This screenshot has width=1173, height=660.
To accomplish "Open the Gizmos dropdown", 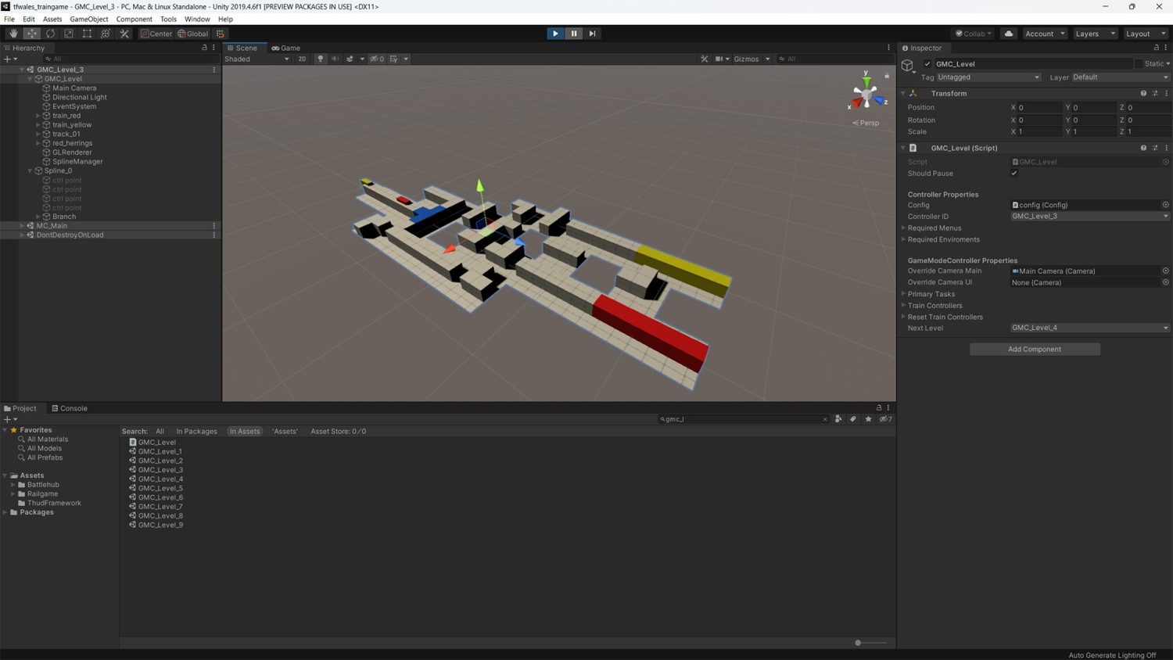I will (x=752, y=59).
